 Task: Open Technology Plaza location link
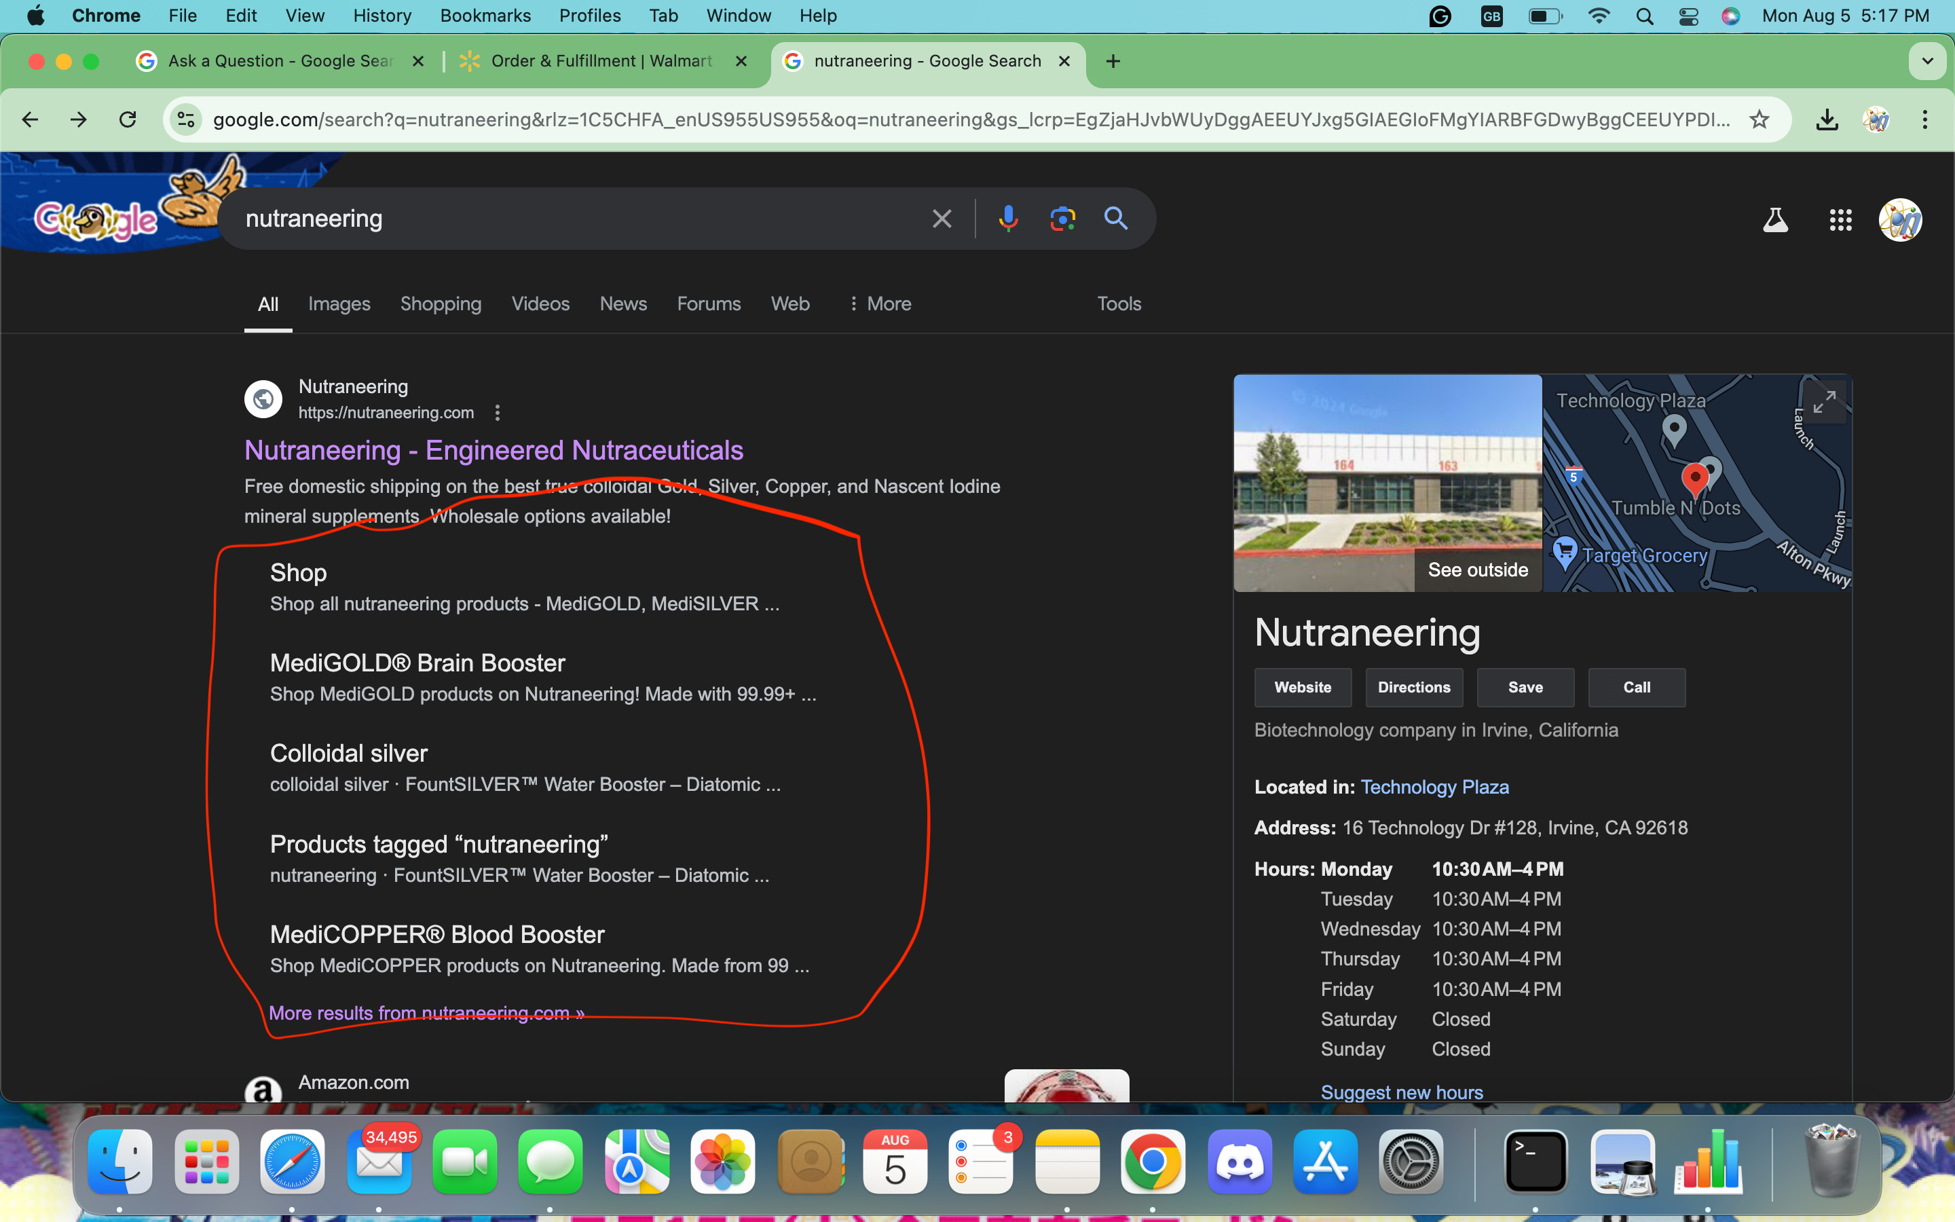pos(1435,788)
